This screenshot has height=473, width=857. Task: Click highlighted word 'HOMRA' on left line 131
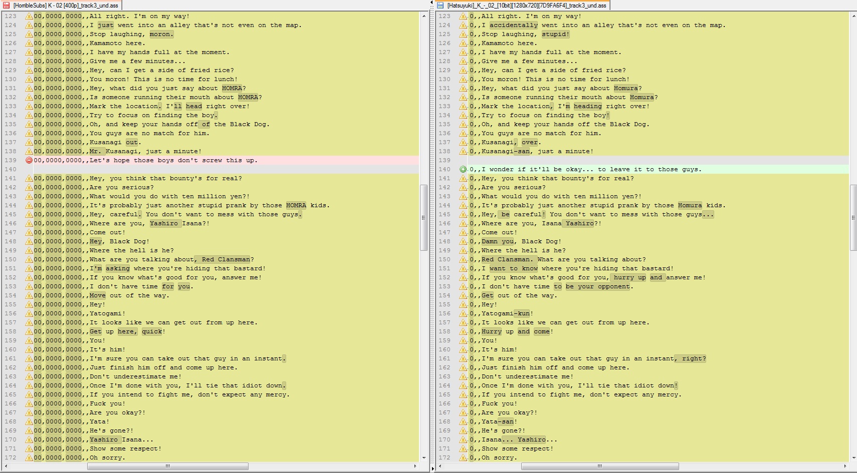click(x=232, y=88)
